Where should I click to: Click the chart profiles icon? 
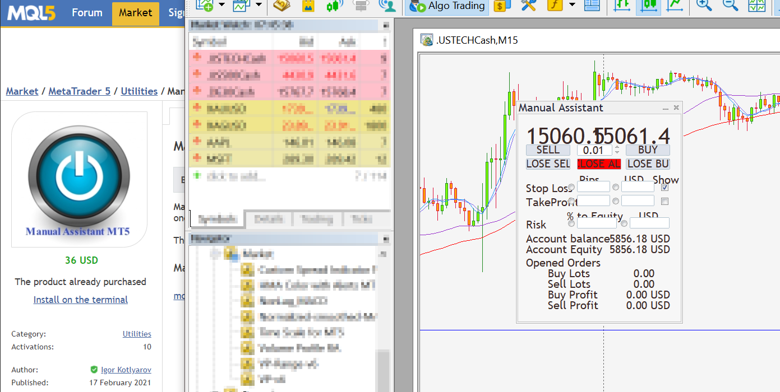click(243, 6)
